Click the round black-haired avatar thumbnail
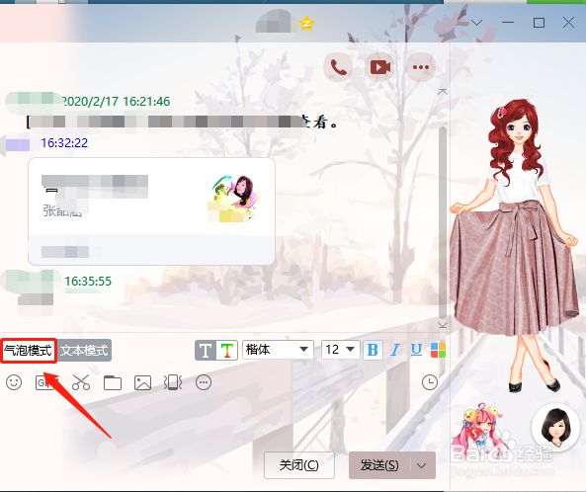The height and width of the screenshot is (492, 586). tap(555, 428)
